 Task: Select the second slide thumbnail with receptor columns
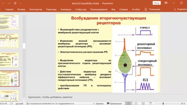point(9,41)
